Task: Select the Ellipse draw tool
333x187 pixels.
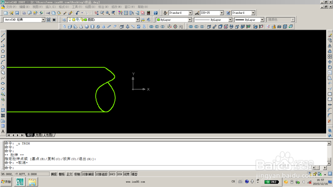Action: (3, 83)
